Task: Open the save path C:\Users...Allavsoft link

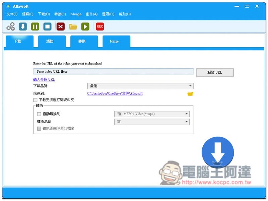Action: pos(115,93)
